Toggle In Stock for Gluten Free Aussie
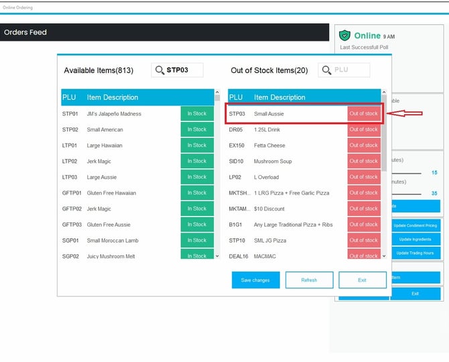449x362 pixels. click(x=197, y=225)
